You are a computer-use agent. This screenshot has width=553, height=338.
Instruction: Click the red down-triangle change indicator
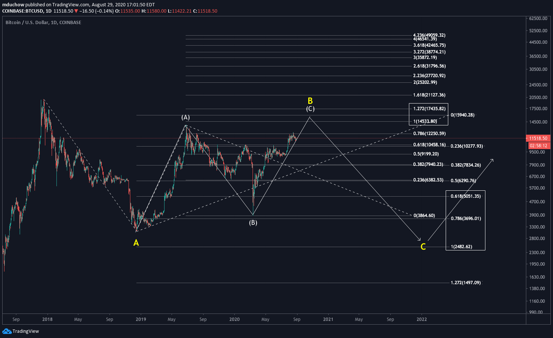[76, 11]
